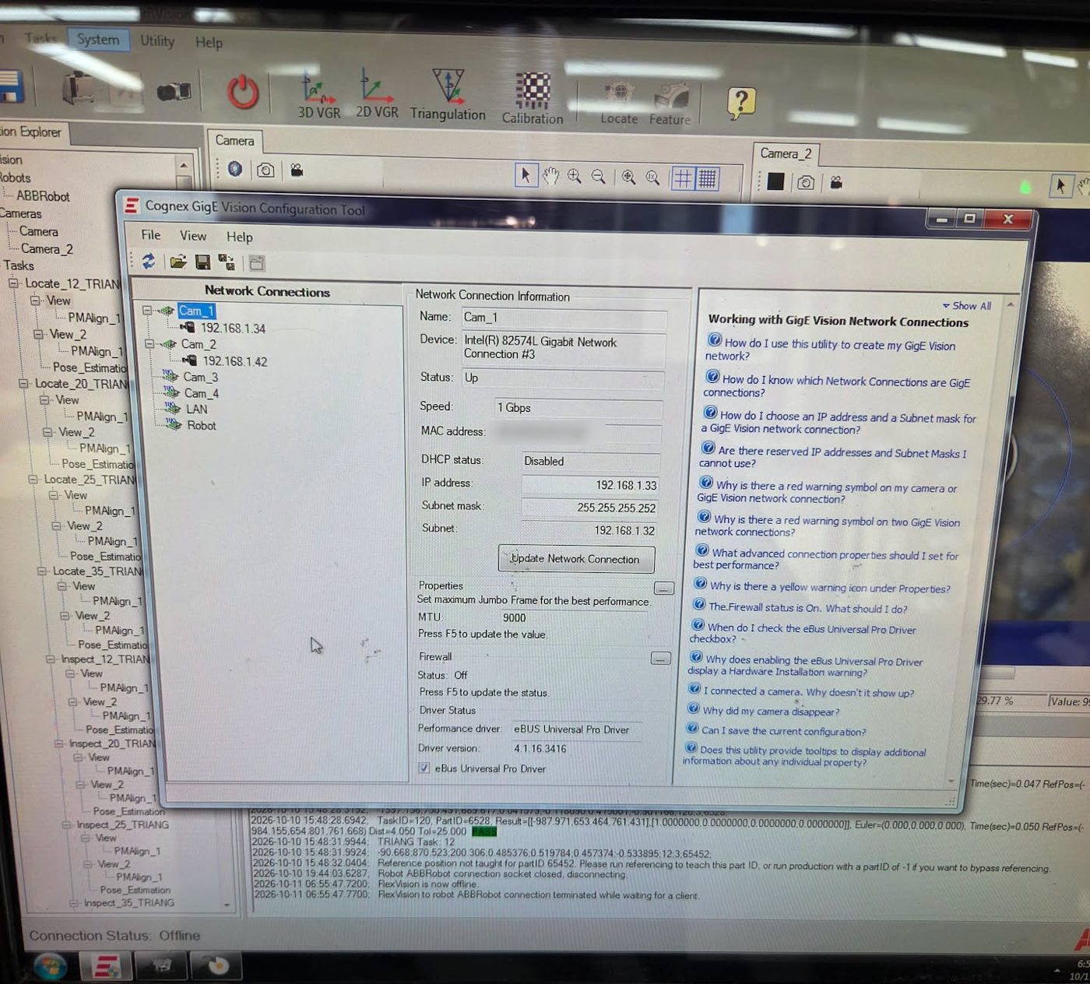
Task: Click the snapshot icon in Camera_2 panel
Action: point(806,182)
